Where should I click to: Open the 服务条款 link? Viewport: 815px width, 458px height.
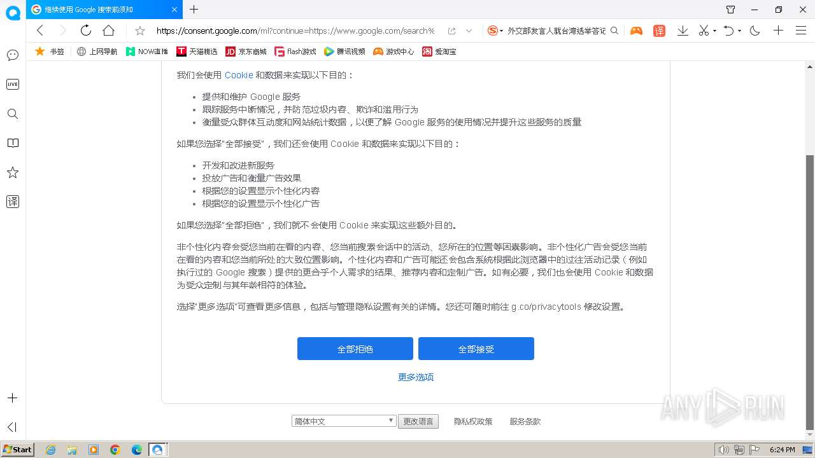tap(525, 421)
